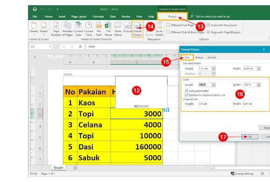Viewport: 270px width, 182px height.
Task: Insert Number of Pages element
Action: [x=68, y=29]
